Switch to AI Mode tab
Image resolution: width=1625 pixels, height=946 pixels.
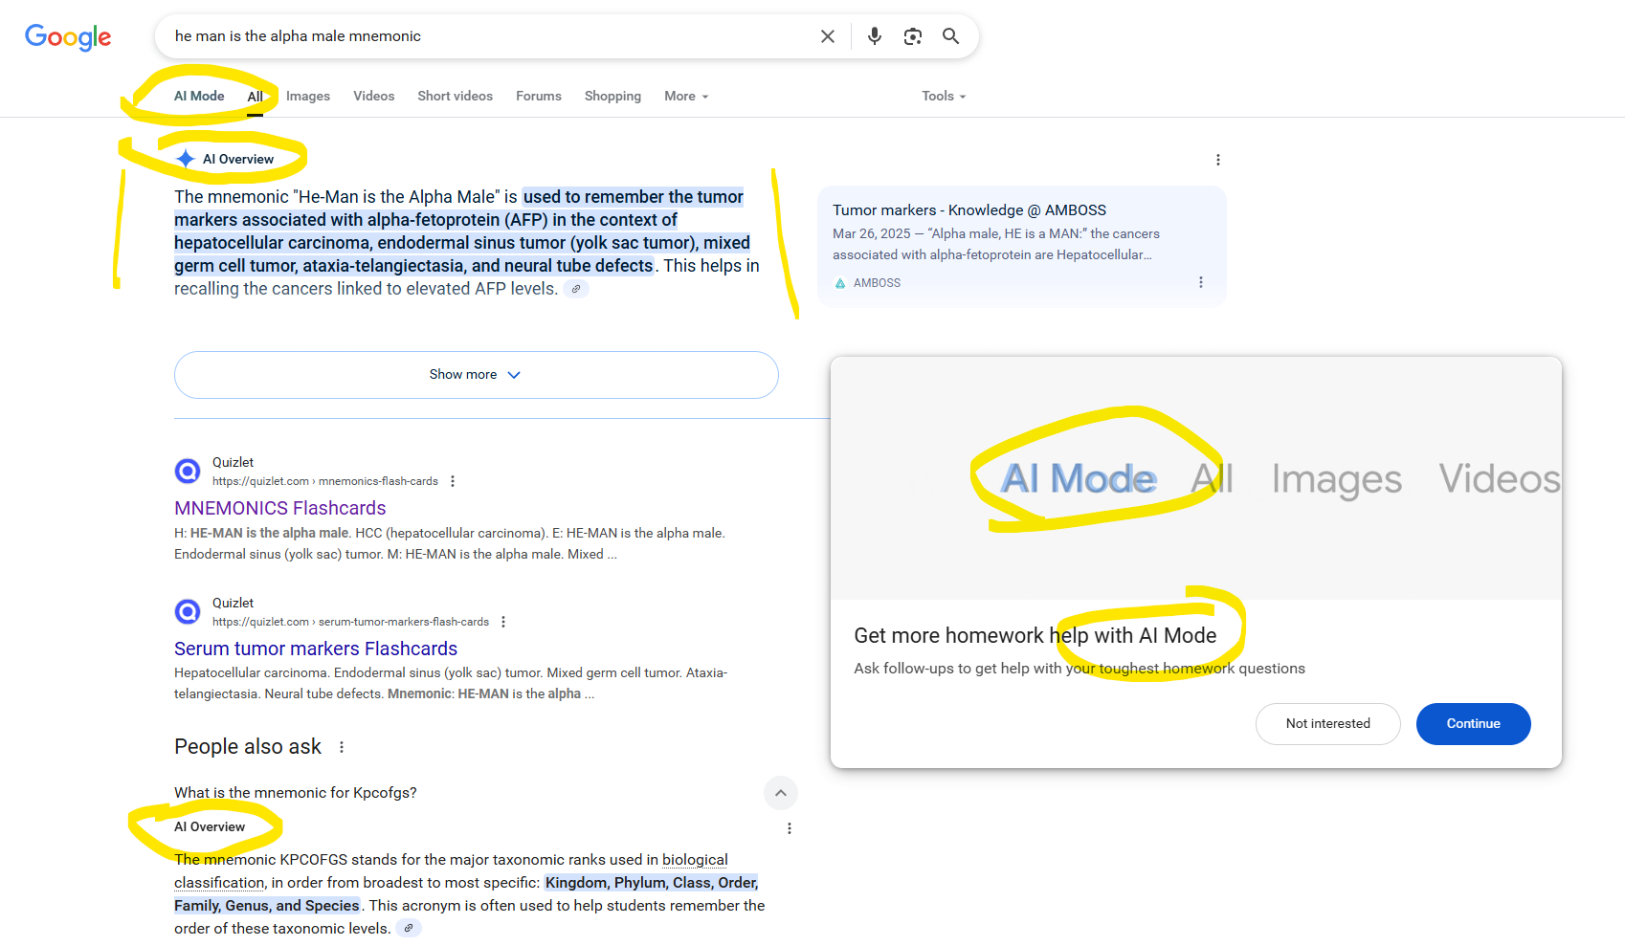(x=199, y=96)
